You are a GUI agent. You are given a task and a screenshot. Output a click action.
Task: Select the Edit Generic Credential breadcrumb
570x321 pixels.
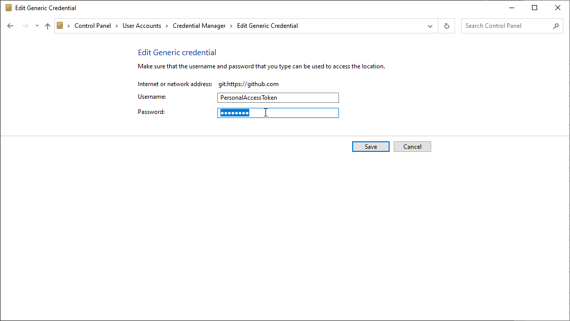(268, 26)
